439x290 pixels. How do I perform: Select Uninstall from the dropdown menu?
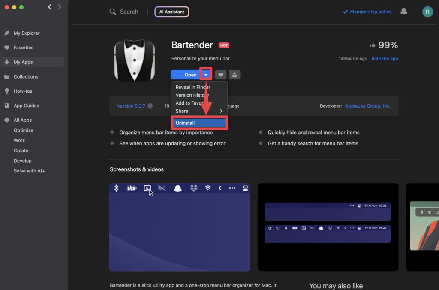pos(199,123)
